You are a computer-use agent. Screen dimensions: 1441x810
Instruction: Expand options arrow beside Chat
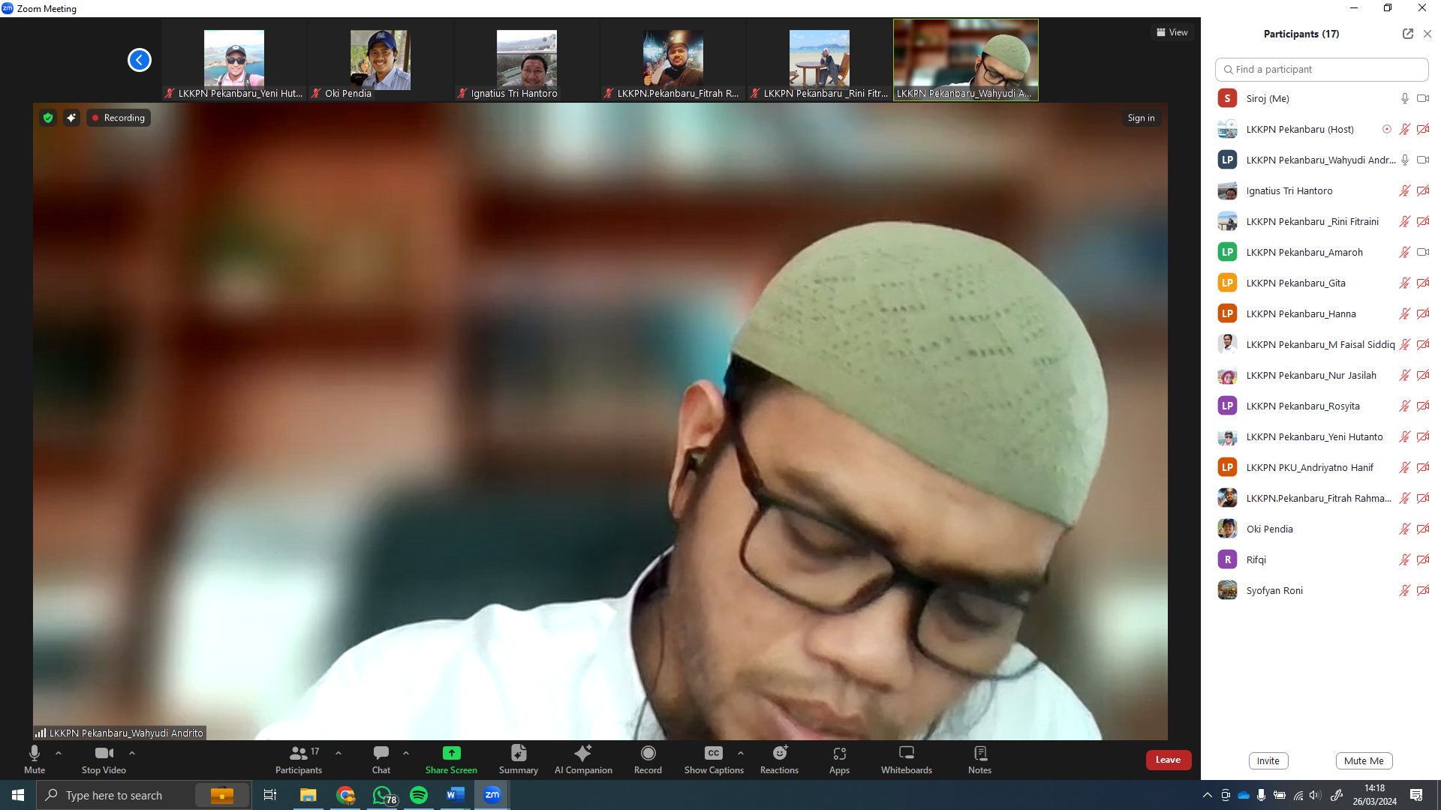pyautogui.click(x=406, y=753)
